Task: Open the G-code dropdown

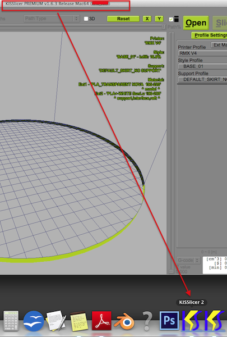Action: click(188, 260)
